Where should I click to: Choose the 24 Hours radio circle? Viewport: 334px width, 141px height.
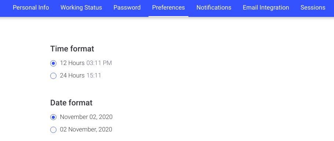[53, 76]
